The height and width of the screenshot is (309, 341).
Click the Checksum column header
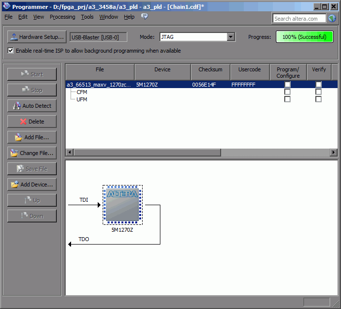click(210, 72)
